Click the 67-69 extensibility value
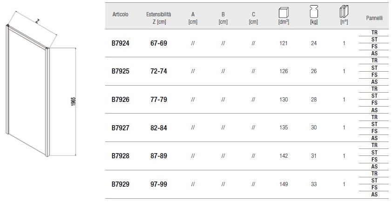This screenshot has height=202, width=392. (158, 43)
